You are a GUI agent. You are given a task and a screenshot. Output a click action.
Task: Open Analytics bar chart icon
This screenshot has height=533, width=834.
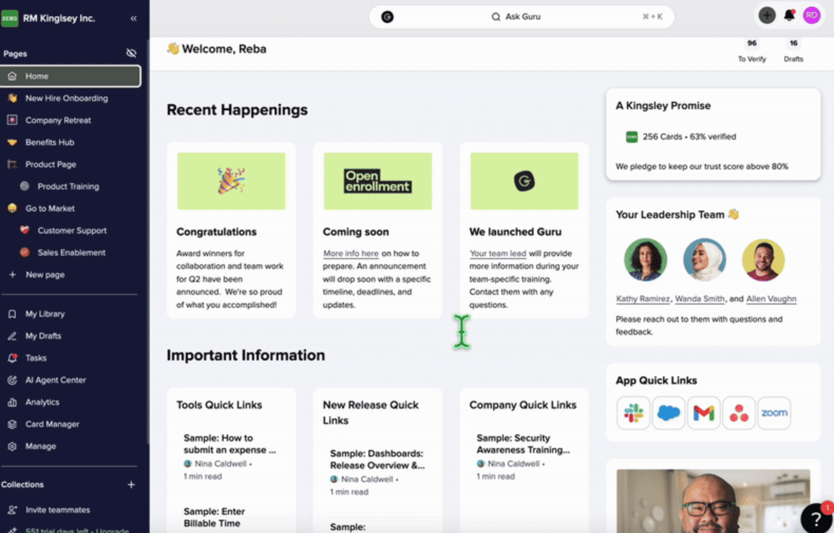pyautogui.click(x=12, y=403)
